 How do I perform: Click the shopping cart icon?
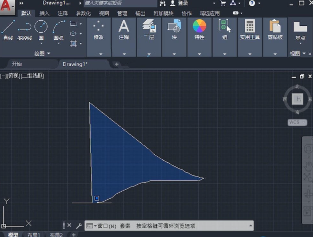[223, 3]
